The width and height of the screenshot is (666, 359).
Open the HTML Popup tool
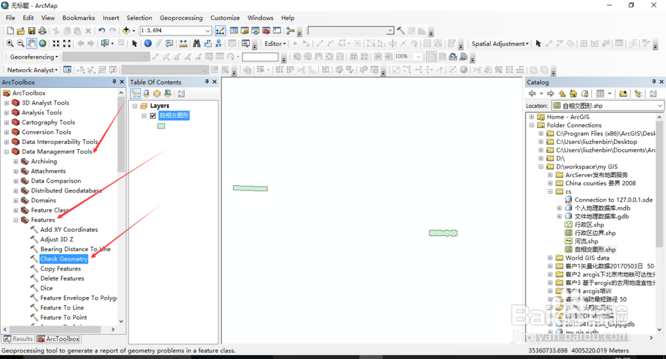pos(169,43)
